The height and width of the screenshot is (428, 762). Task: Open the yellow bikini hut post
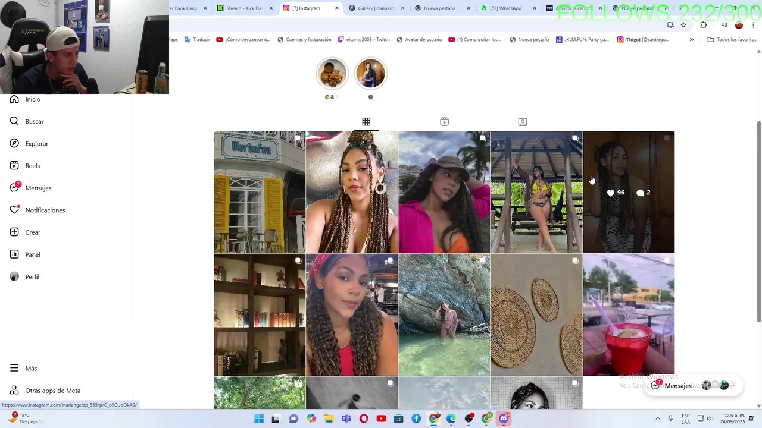coord(536,192)
